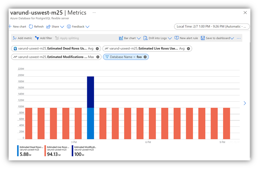Create a New alert rule

tap(186, 38)
